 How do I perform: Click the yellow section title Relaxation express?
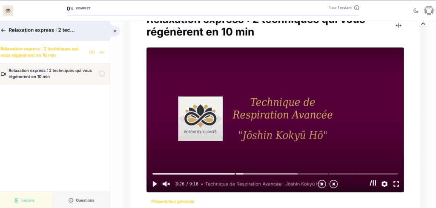(40, 52)
